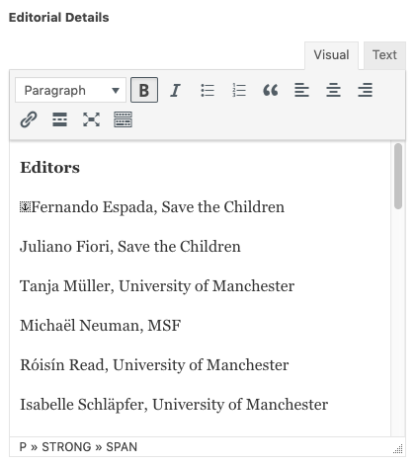The image size is (417, 464).
Task: Click the editor vertical scrollbar thumb
Action: (398, 176)
